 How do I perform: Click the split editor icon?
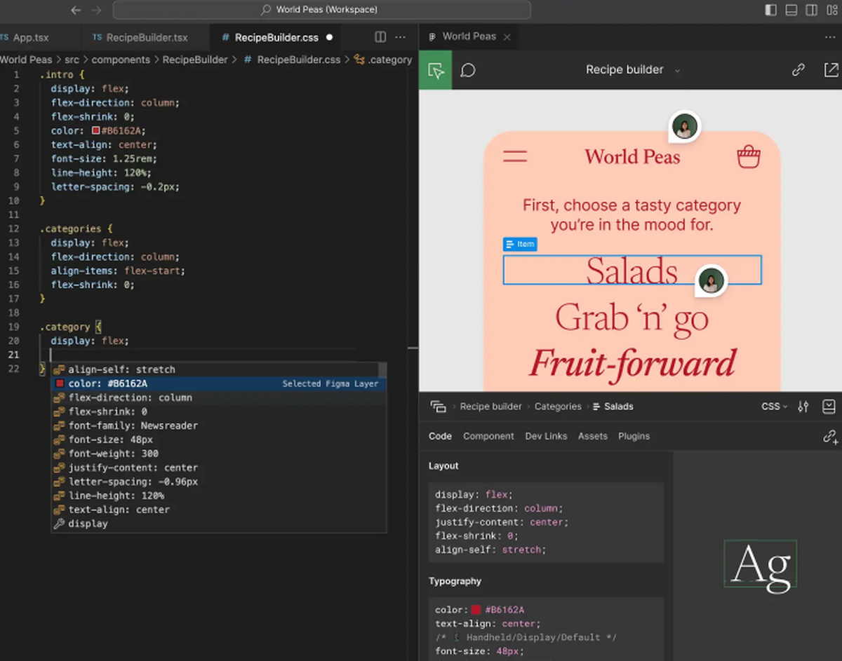[380, 37]
